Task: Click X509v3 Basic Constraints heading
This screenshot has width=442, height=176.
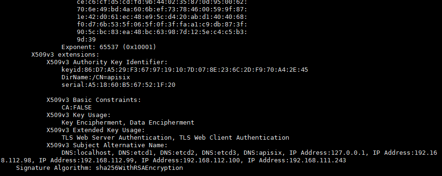Action: 93,100
